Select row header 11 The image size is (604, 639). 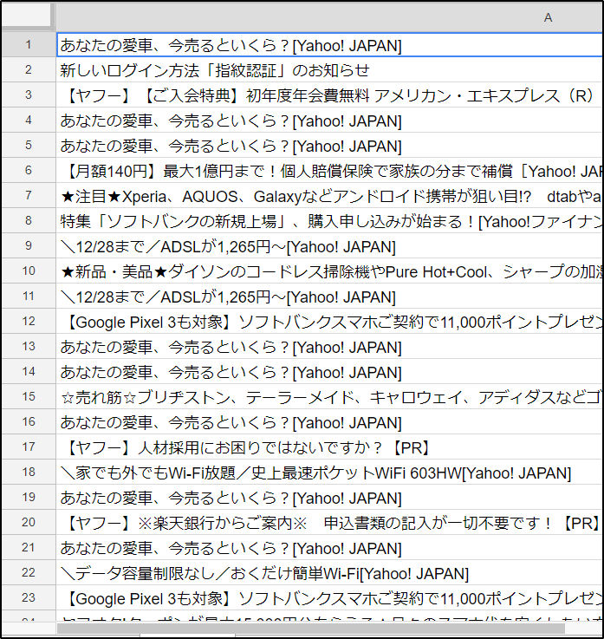[29, 296]
